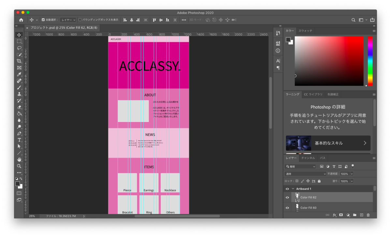Switch to the 色調補正 tab
This screenshot has height=237, width=391.
pos(333,94)
